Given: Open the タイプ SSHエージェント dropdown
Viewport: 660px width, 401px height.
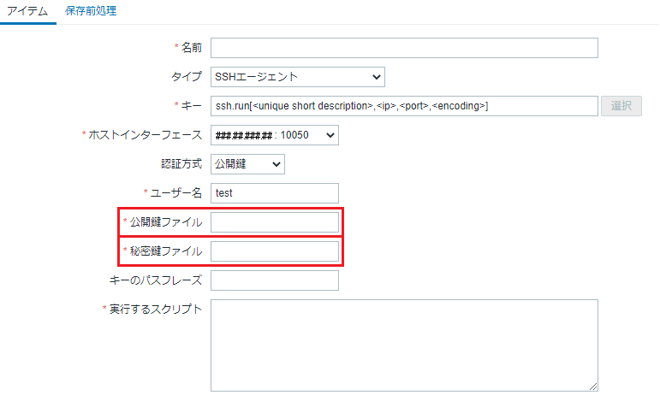Looking at the screenshot, I should coord(298,77).
